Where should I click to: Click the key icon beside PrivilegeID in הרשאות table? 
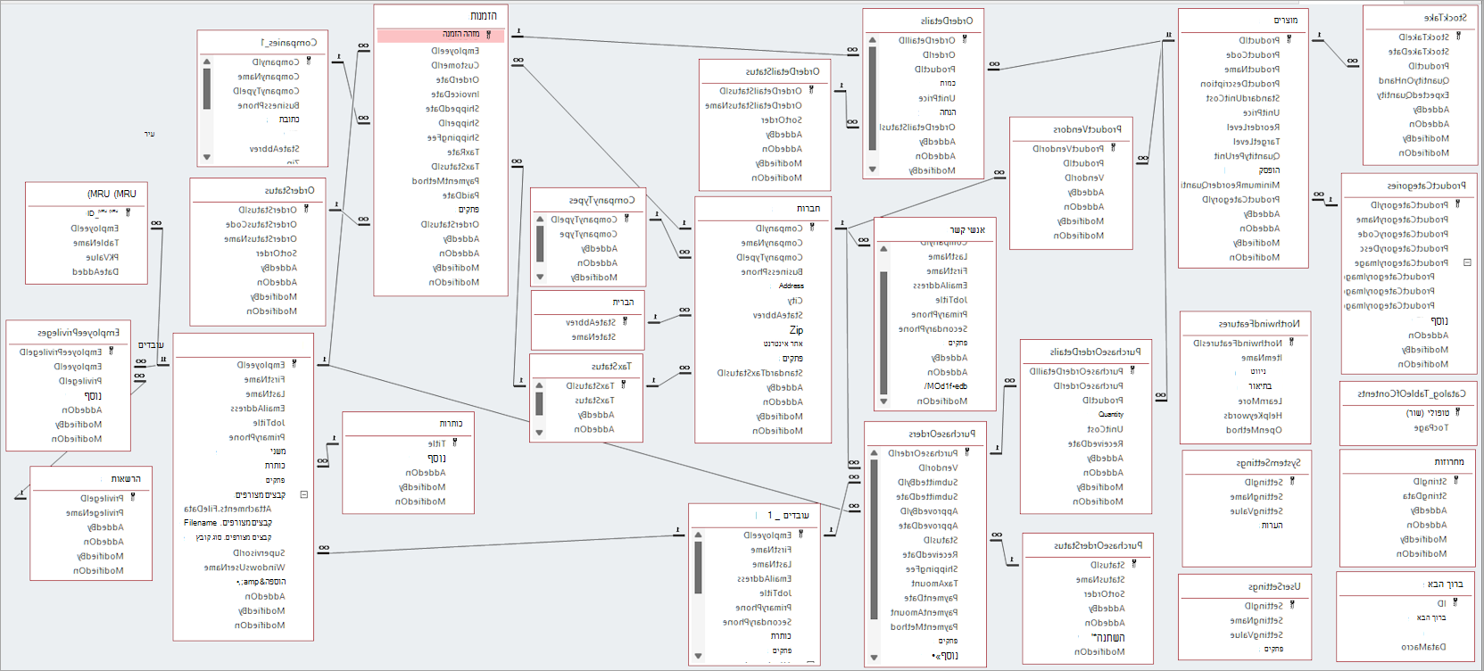(132, 498)
